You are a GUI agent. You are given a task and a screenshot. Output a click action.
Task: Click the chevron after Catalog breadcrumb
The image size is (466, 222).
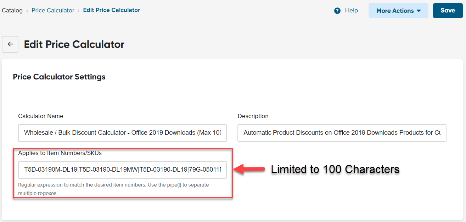27,11
